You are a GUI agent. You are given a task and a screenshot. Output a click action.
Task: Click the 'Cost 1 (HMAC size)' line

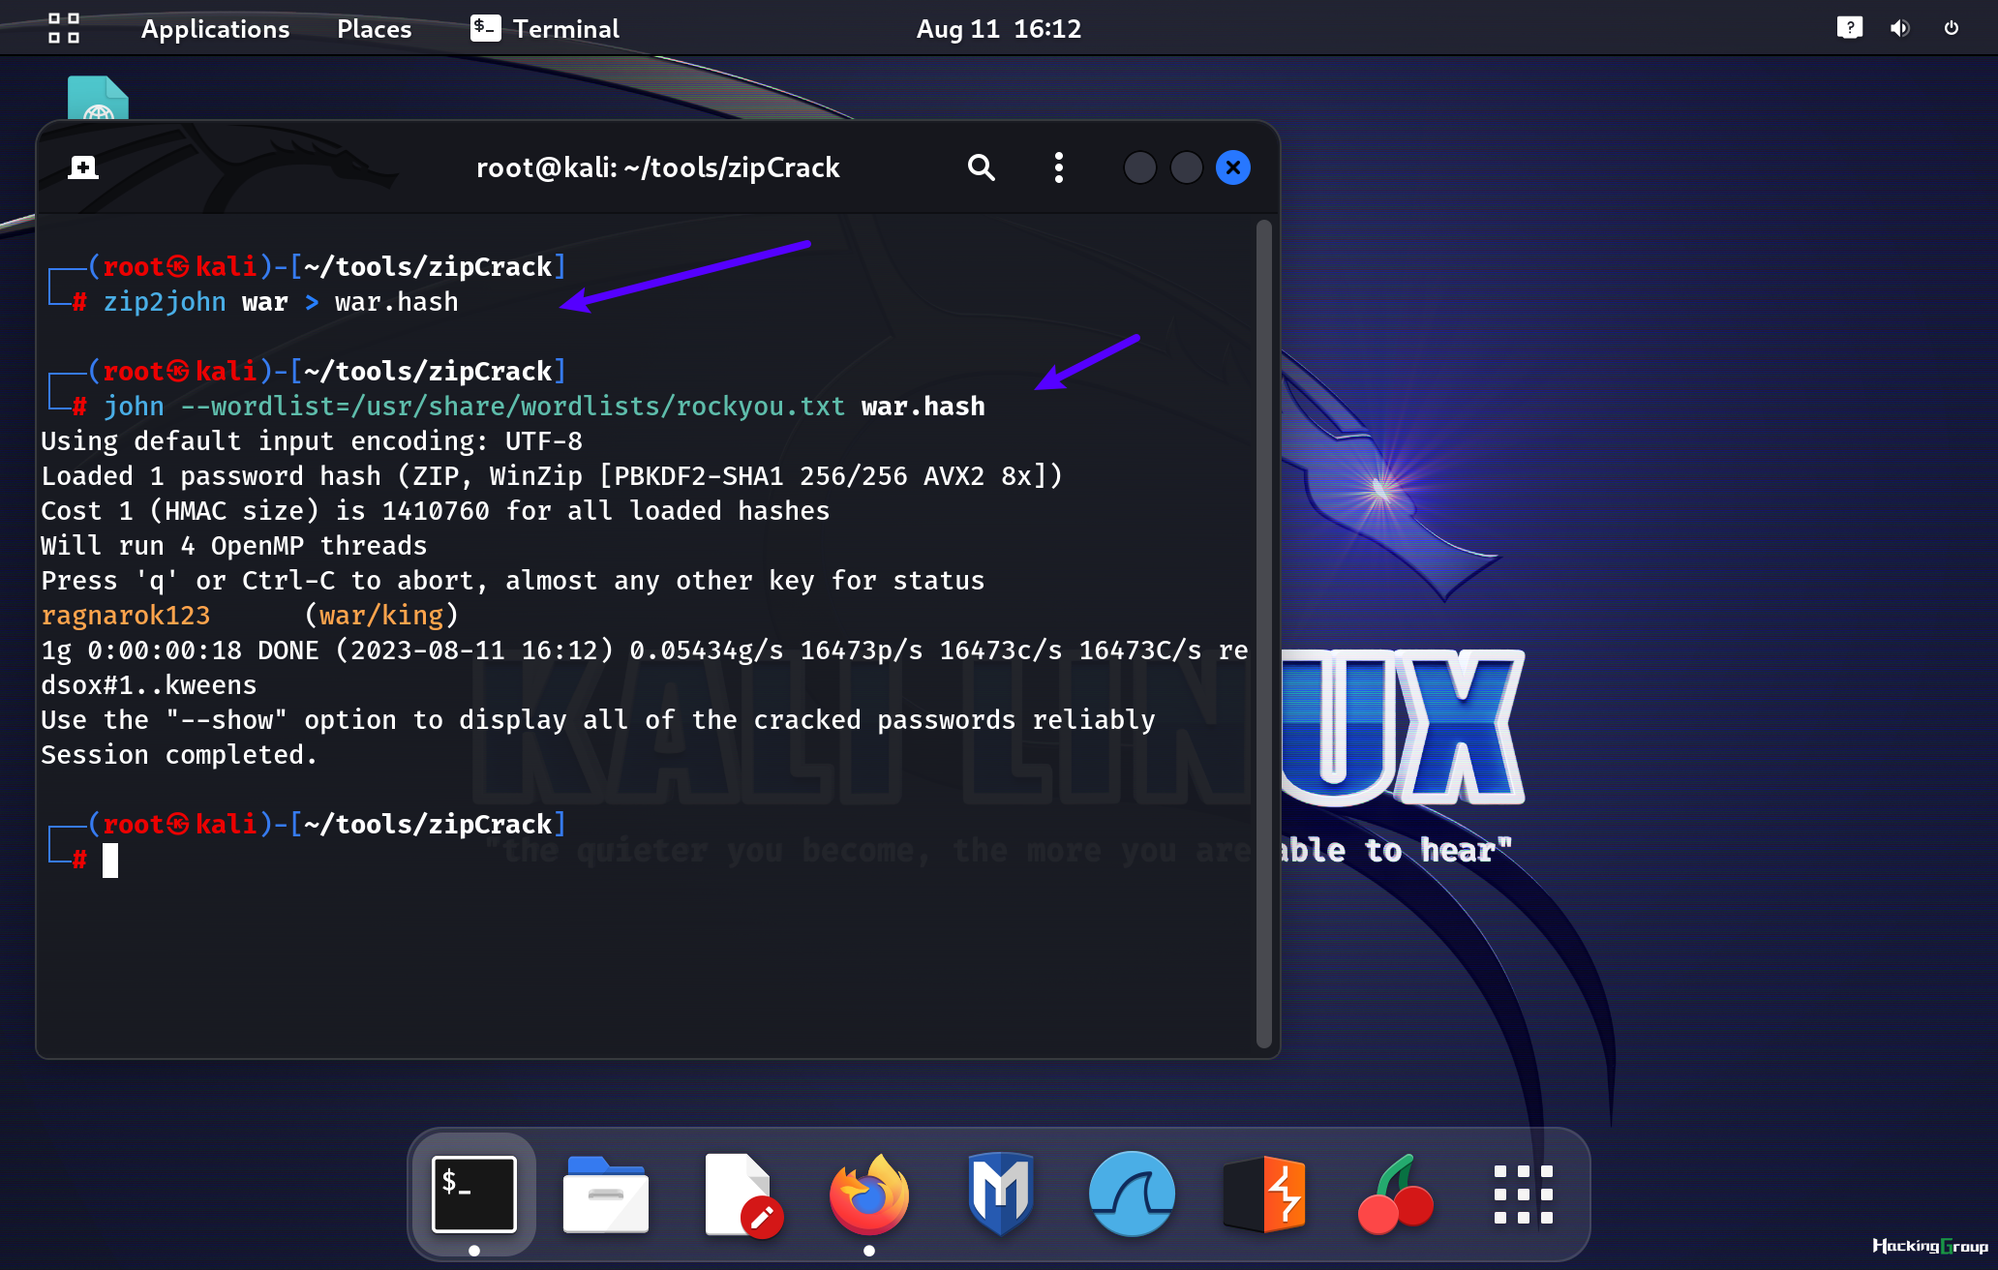click(x=436, y=511)
